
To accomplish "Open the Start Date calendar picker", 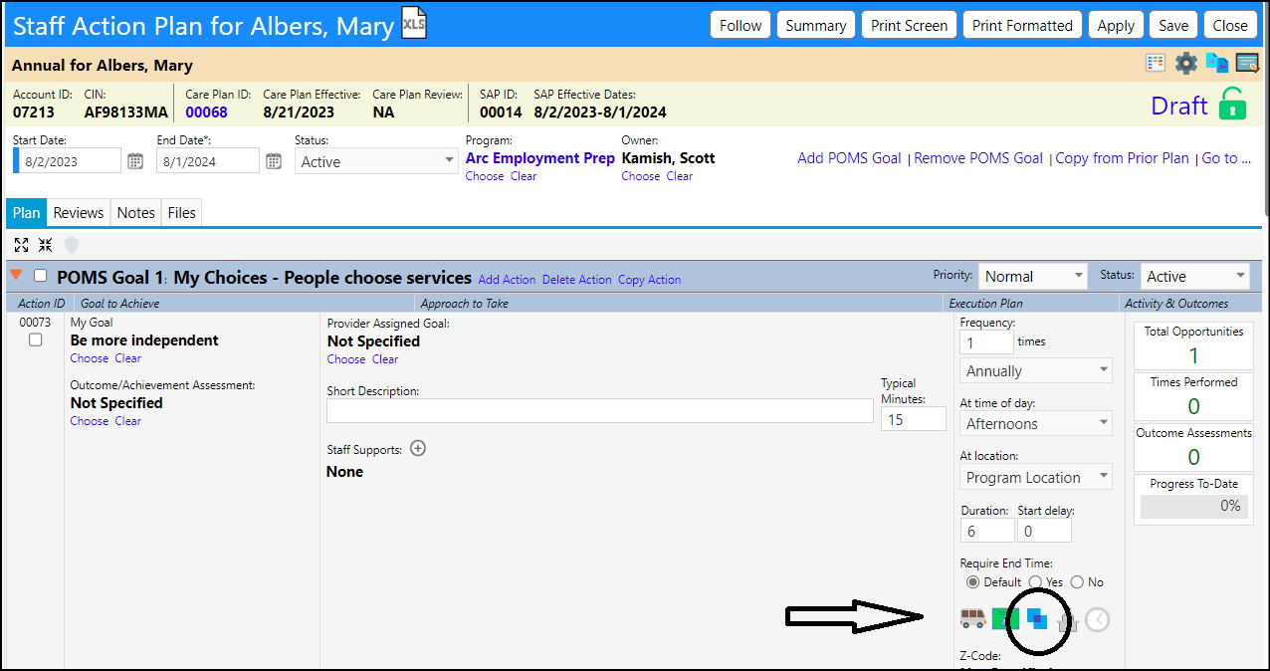I will coord(135,160).
